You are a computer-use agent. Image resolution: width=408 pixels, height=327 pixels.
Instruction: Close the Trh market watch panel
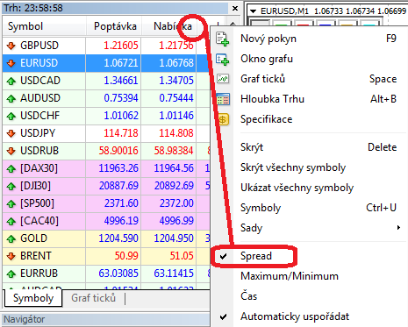235,9
